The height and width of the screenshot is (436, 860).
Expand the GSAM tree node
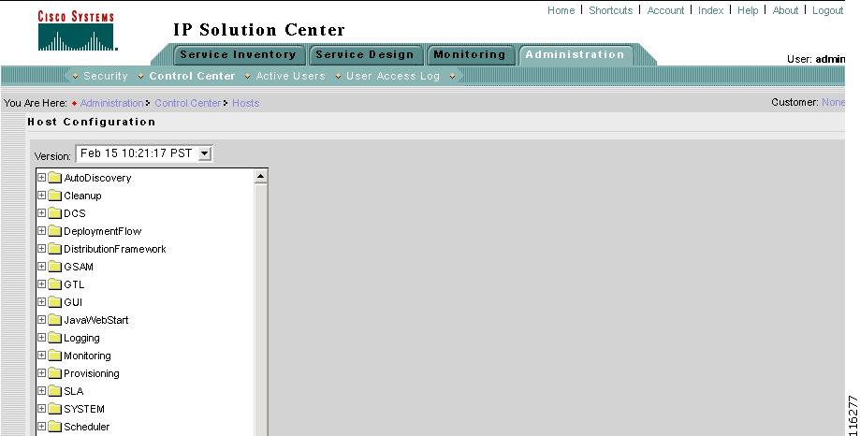(41, 266)
